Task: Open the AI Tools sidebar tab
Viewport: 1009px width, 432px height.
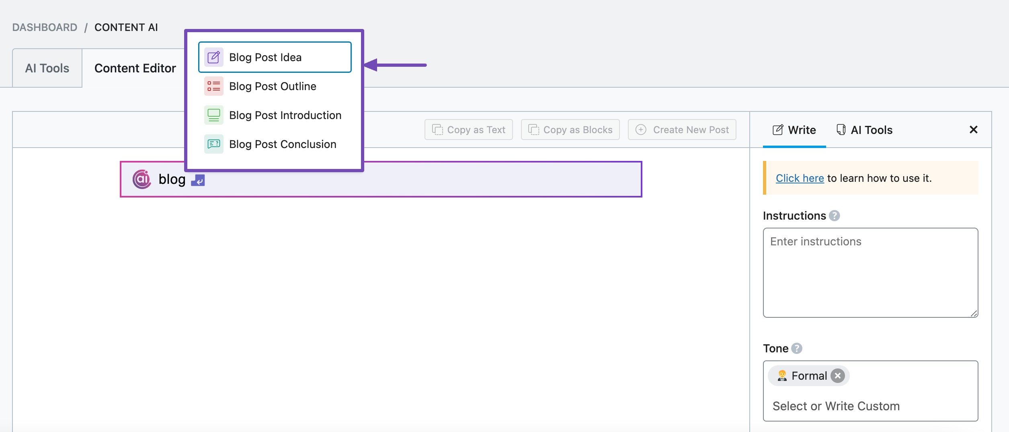Action: click(x=864, y=130)
